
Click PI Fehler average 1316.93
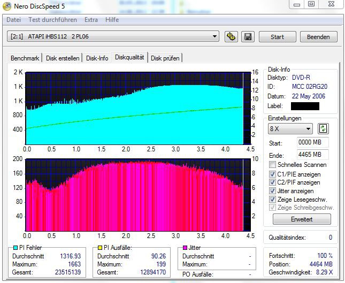[x=71, y=256]
